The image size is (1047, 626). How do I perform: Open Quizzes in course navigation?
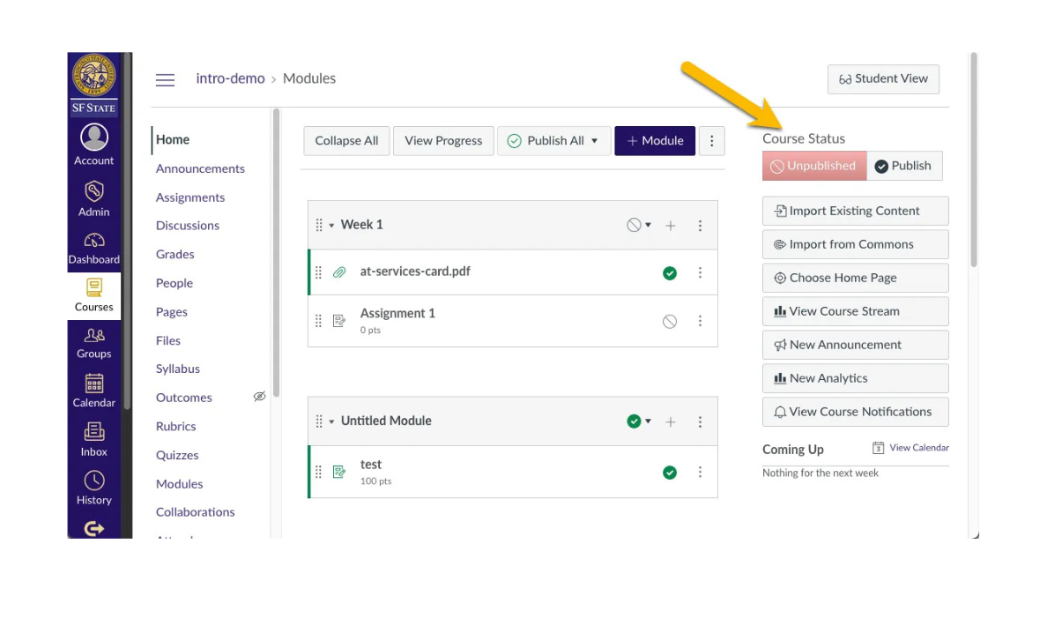pos(177,455)
